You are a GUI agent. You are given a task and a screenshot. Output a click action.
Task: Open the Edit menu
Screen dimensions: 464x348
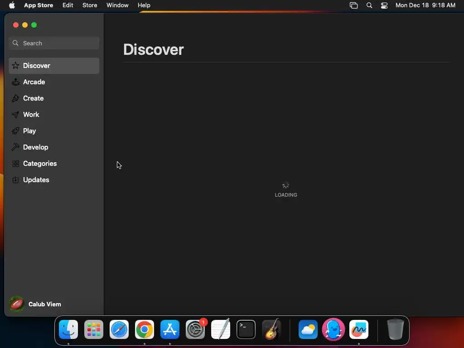(x=68, y=5)
